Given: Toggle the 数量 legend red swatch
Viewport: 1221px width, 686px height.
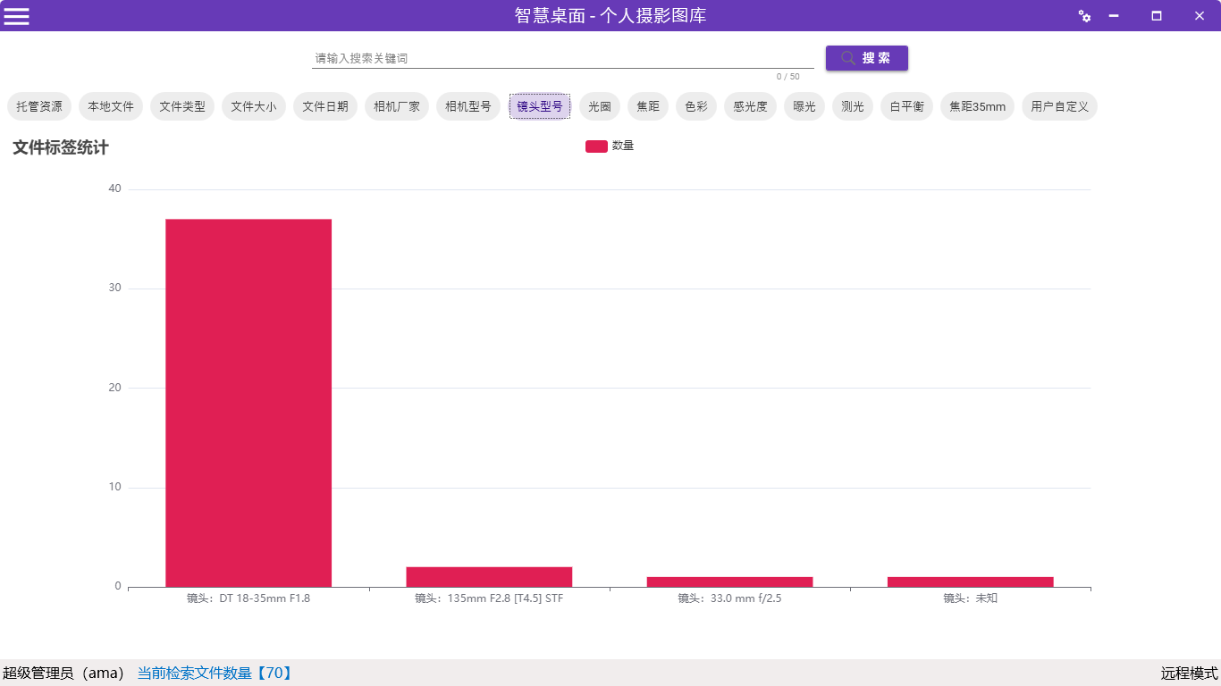Looking at the screenshot, I should 596,146.
